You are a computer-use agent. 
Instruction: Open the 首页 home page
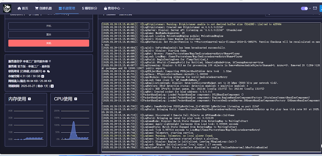(23, 8)
